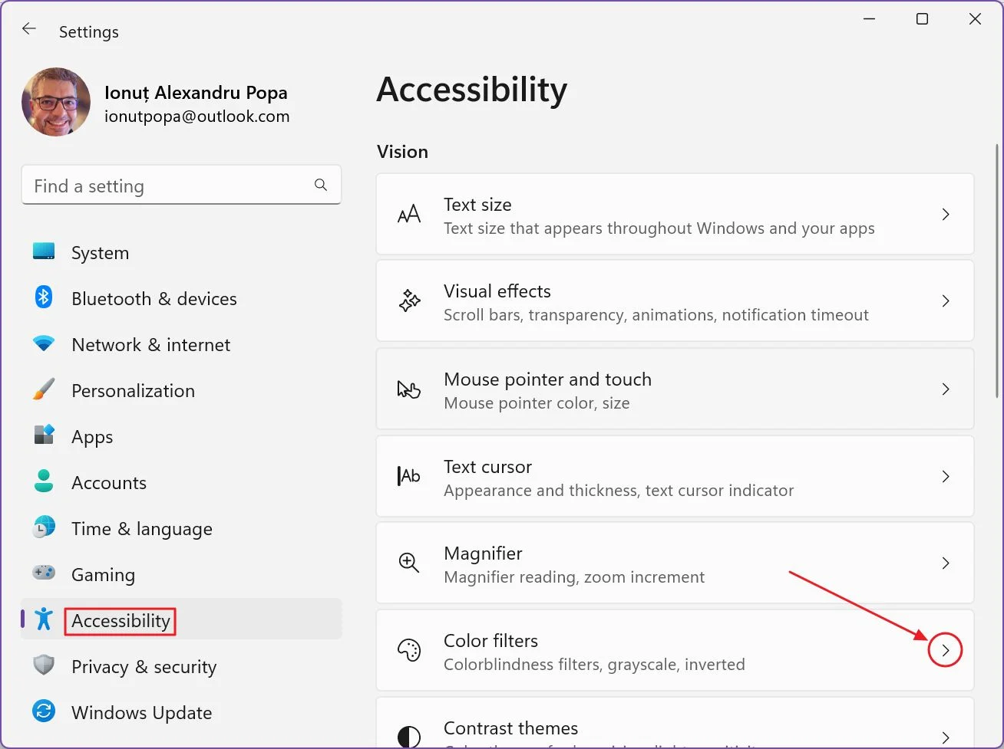Click 'Colorblindness filters, grayscale, inverted' description
The image size is (1004, 749).
point(594,664)
